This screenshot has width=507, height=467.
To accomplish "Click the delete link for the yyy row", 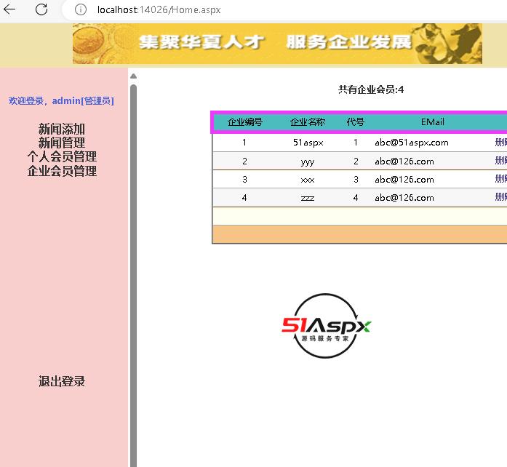I will 500,161.
